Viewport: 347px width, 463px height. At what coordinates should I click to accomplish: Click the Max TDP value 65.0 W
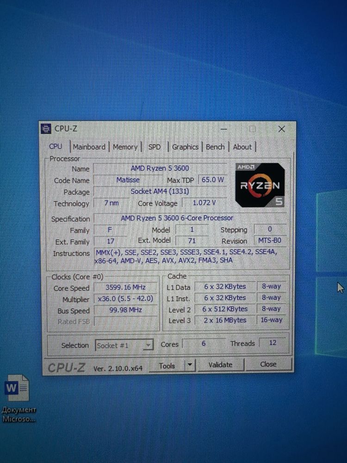tap(212, 180)
